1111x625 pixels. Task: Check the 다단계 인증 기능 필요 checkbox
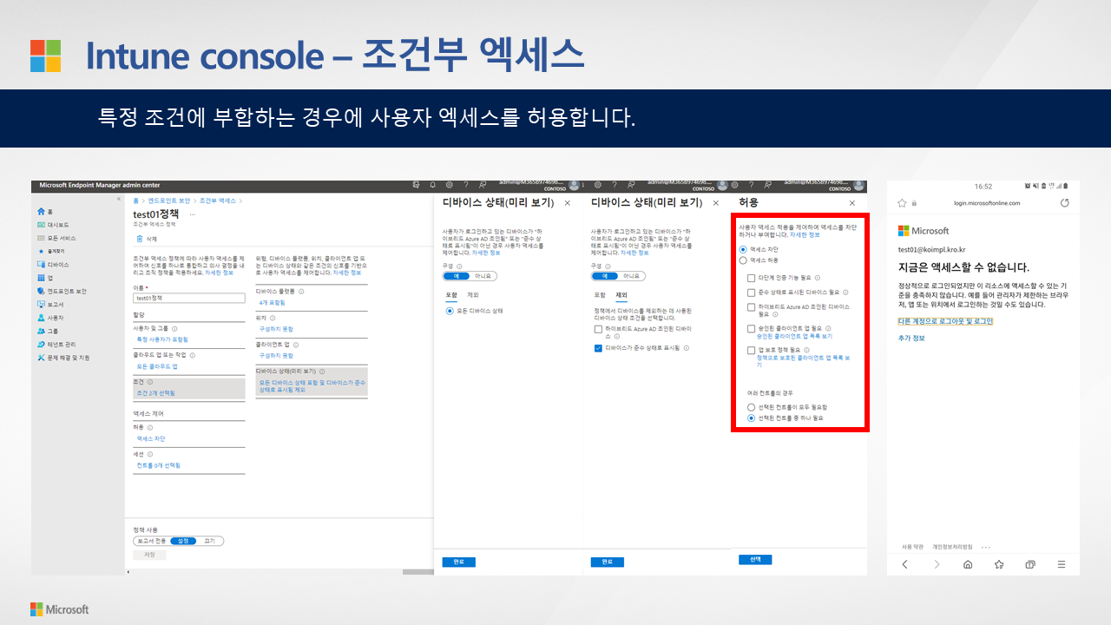tap(749, 278)
